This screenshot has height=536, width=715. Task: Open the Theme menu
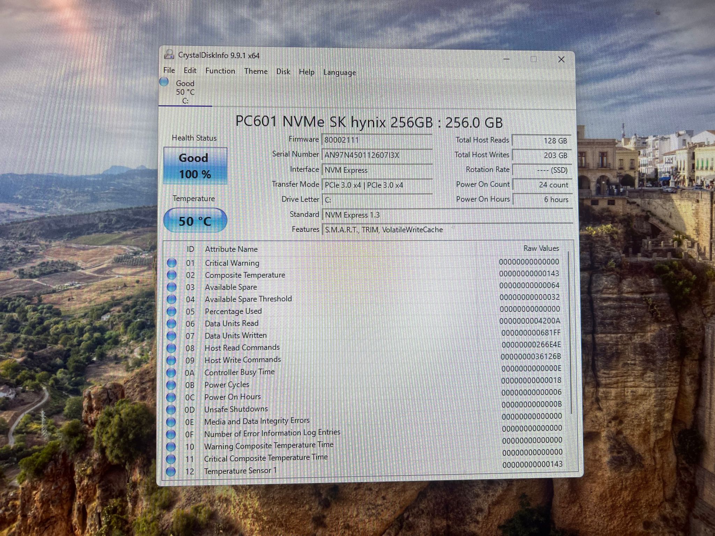pos(256,71)
